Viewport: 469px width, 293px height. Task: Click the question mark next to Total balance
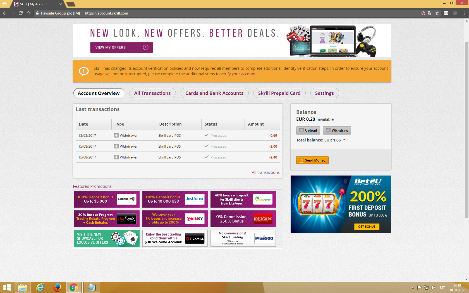(344, 140)
